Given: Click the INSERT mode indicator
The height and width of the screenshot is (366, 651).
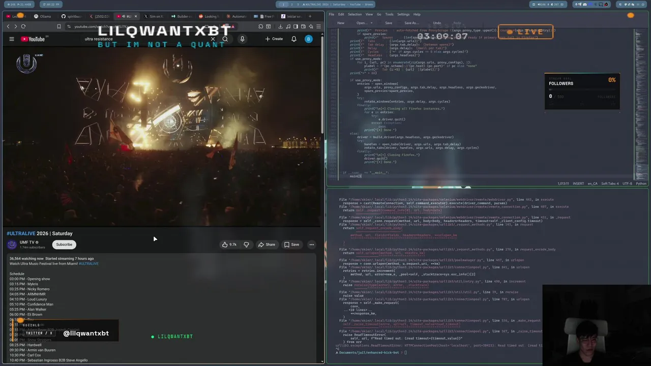Looking at the screenshot, I should tap(578, 184).
